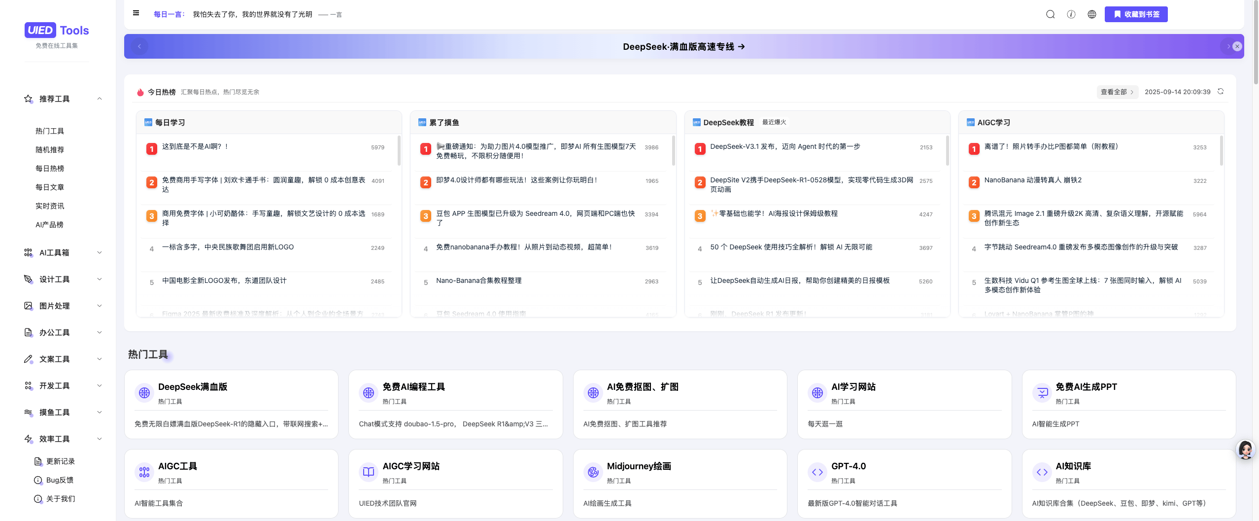Open article NanoBanana 动漫转真人 崩铁2
Viewport: 1259px width, 521px height.
(x=1033, y=180)
